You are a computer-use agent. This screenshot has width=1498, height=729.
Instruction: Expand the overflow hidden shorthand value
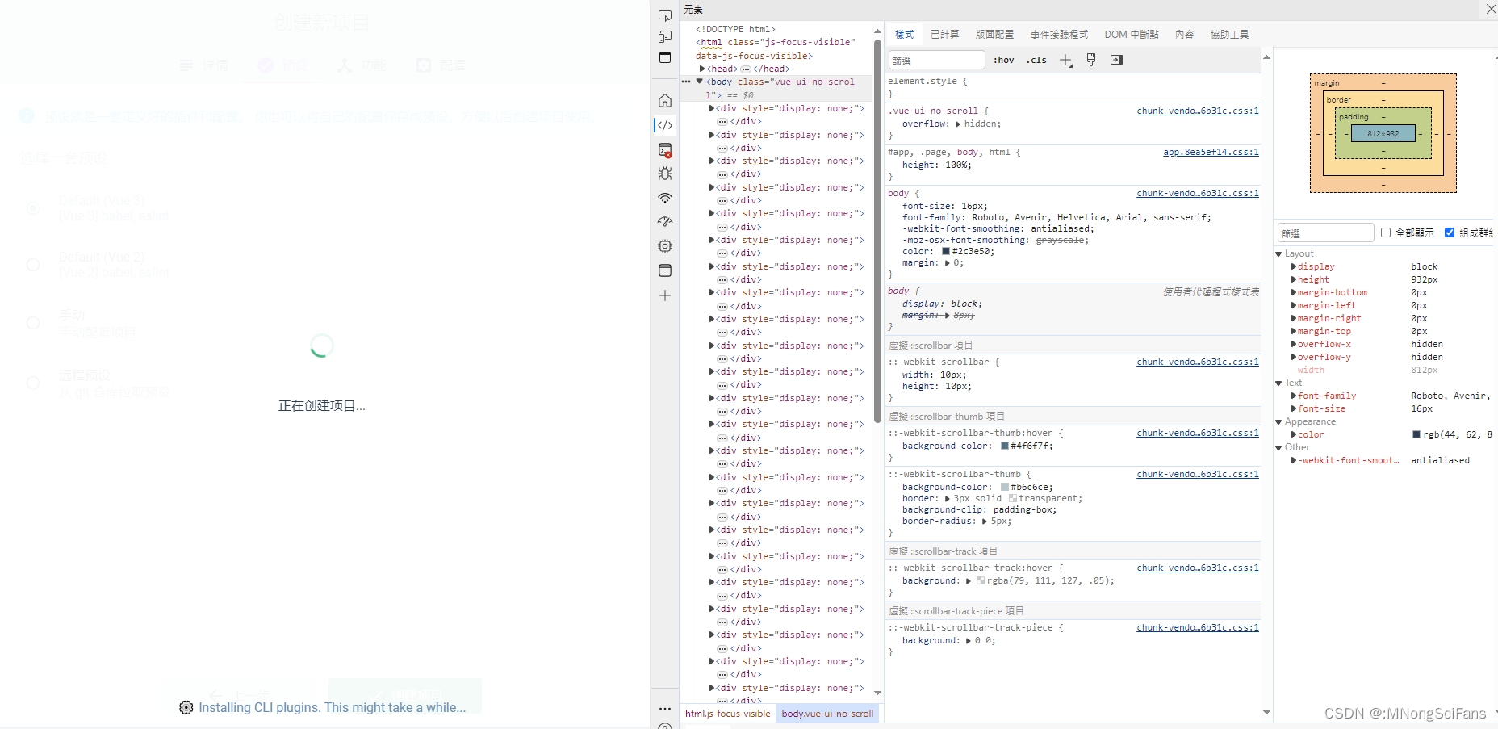coord(958,124)
